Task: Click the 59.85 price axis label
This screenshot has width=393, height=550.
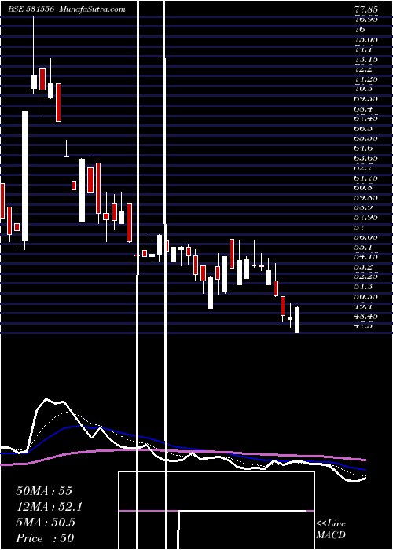Action: [x=366, y=197]
